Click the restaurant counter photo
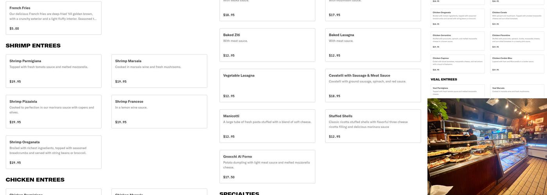 click(487, 147)
